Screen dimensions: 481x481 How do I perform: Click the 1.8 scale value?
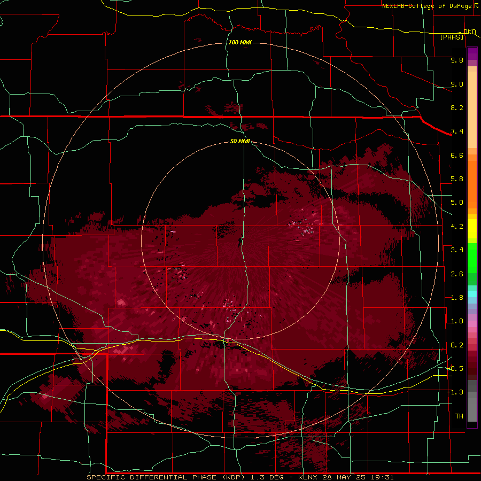457,298
